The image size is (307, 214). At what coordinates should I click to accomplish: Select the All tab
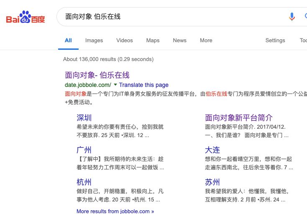tap(68, 41)
